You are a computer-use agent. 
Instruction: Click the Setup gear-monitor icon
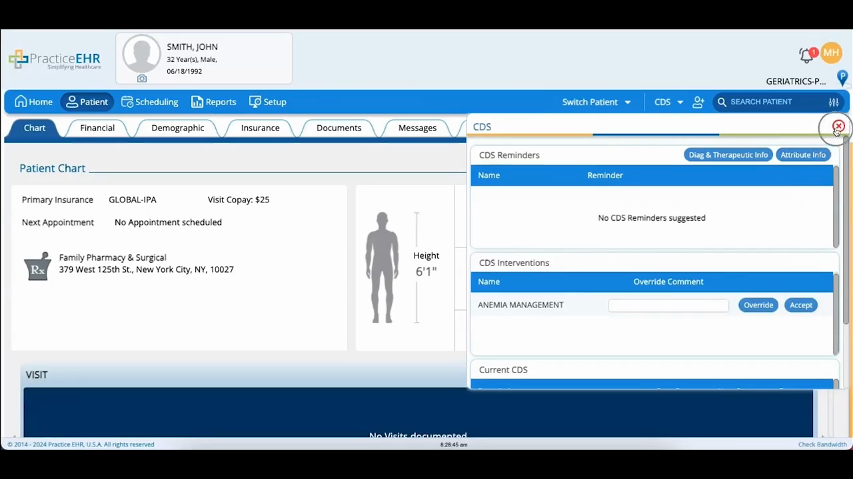(255, 102)
